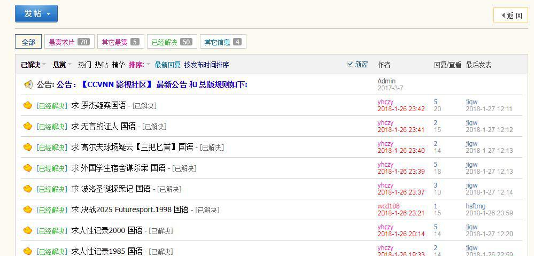
Task: Click last post time 2018-1-27 12:11
Action: 489,109
